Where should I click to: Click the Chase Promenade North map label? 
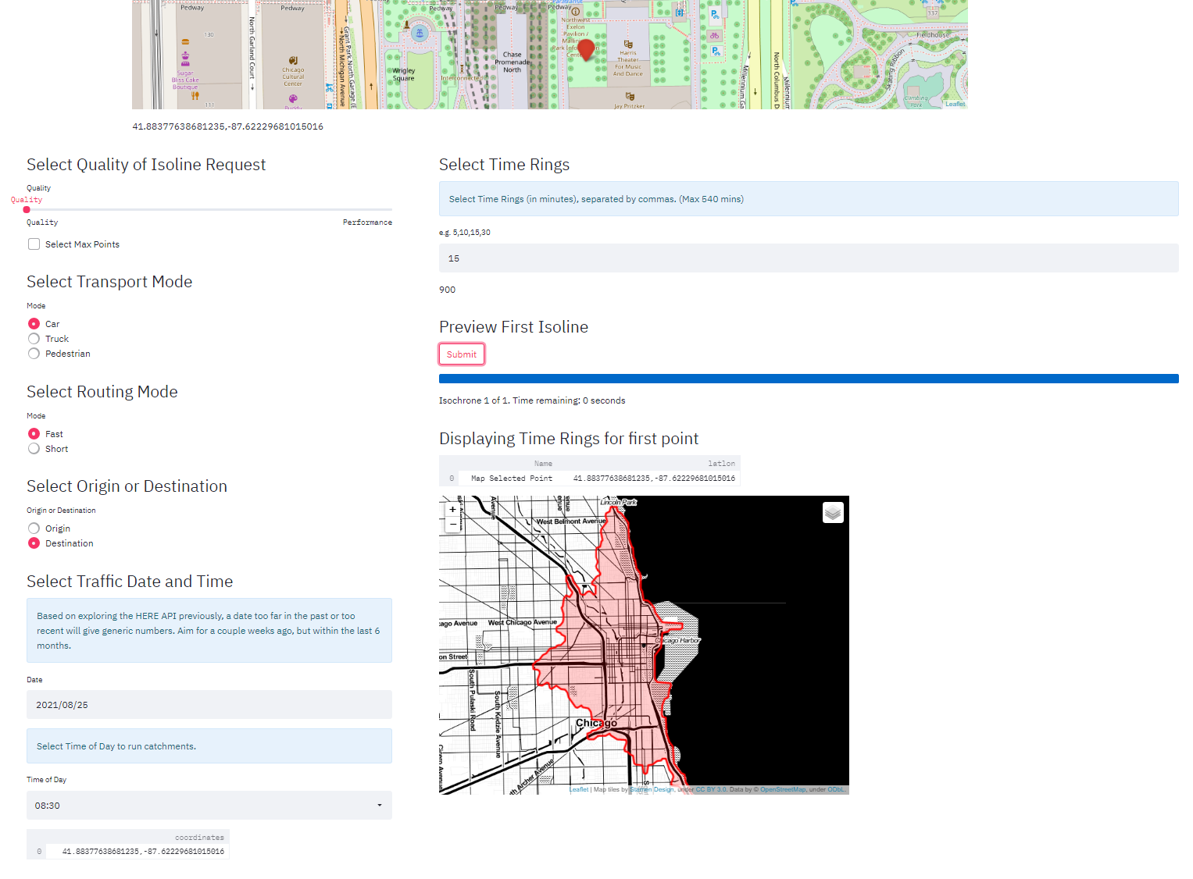pos(512,62)
